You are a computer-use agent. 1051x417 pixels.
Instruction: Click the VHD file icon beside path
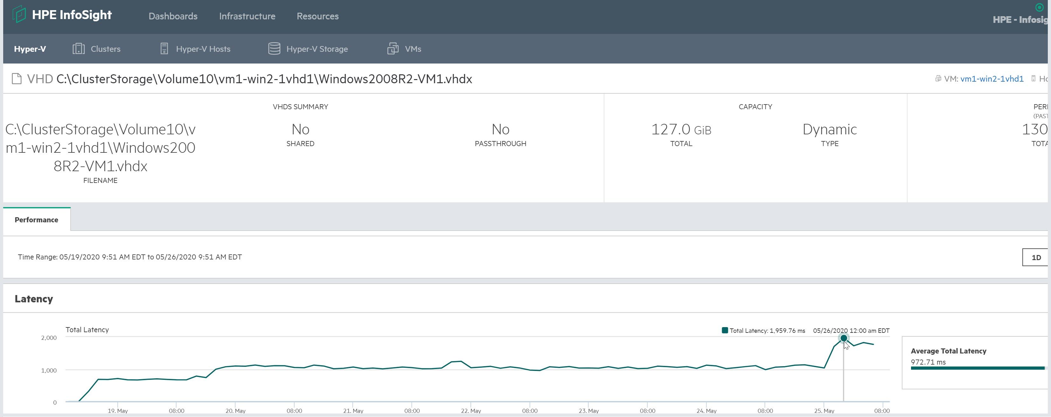click(17, 78)
